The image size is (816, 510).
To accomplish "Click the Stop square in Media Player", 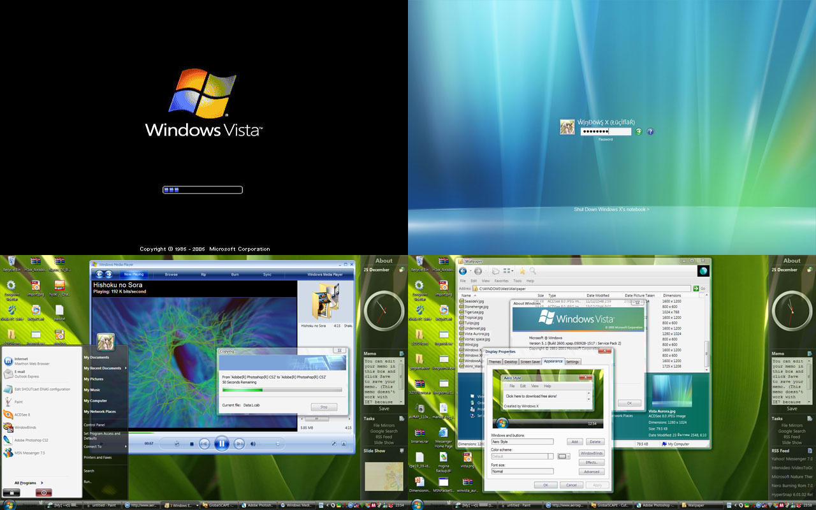I will 192,444.
